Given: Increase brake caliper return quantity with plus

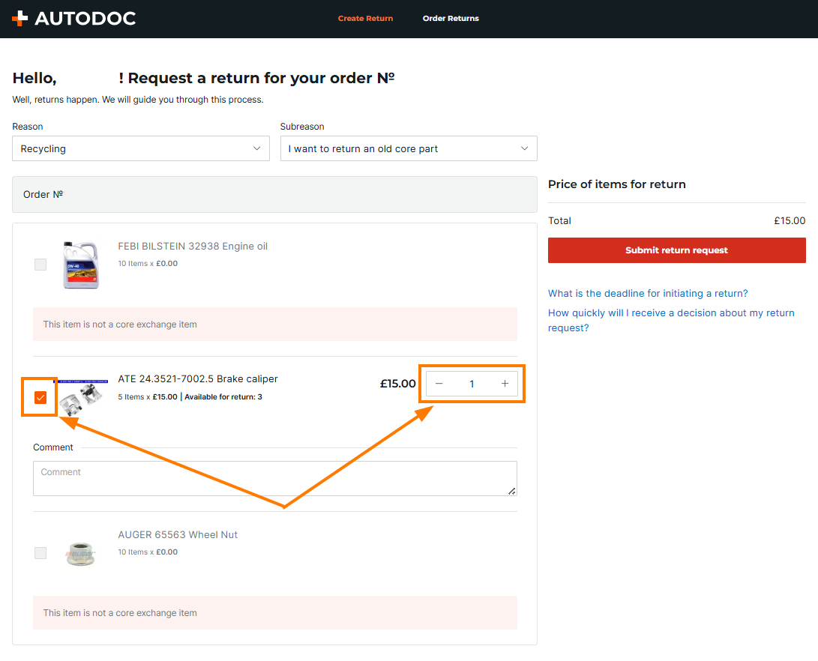Looking at the screenshot, I should click(505, 384).
